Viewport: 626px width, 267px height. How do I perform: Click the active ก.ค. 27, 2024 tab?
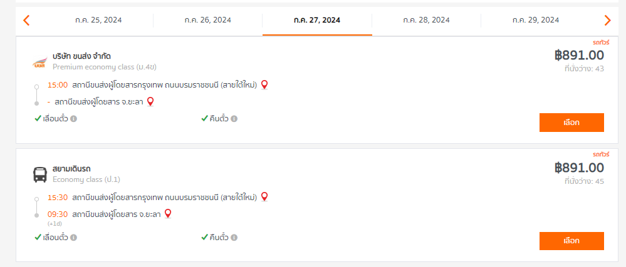point(317,20)
